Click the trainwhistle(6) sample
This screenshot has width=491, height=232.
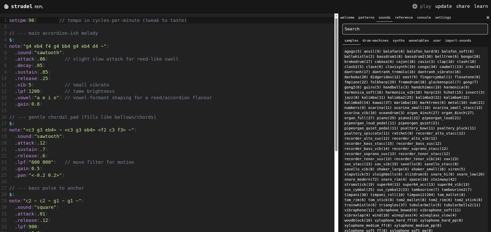coord(360,205)
